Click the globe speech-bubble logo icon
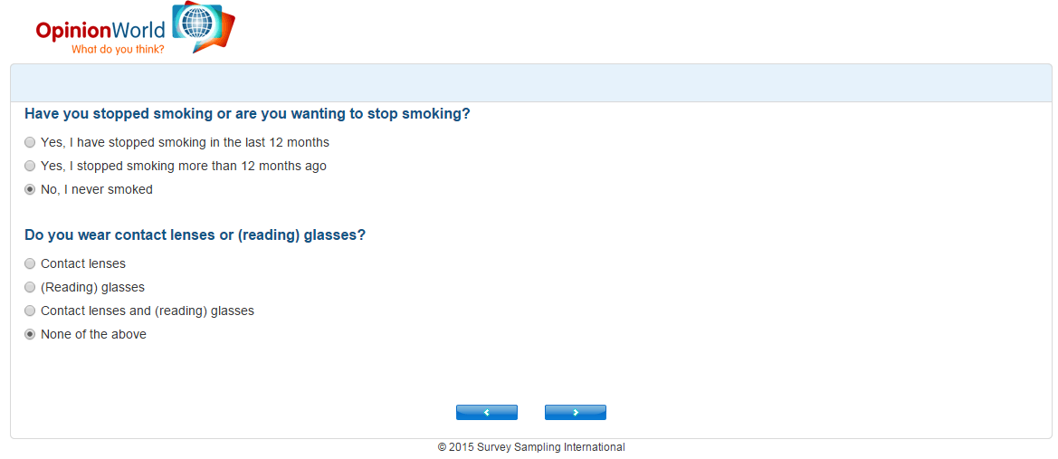Screen dimensions: 1058x459 204,27
